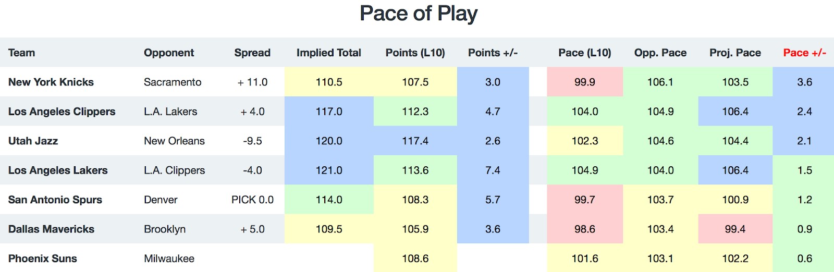The width and height of the screenshot is (834, 272).
Task: Select the Phoenix Suns team name
Action: (x=43, y=258)
